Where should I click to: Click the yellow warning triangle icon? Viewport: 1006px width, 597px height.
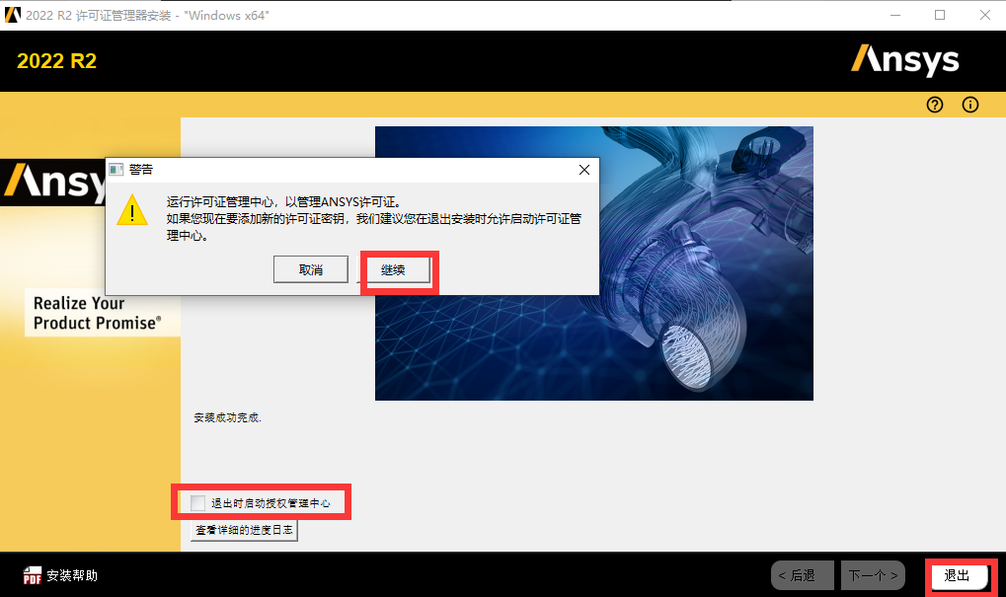132,210
